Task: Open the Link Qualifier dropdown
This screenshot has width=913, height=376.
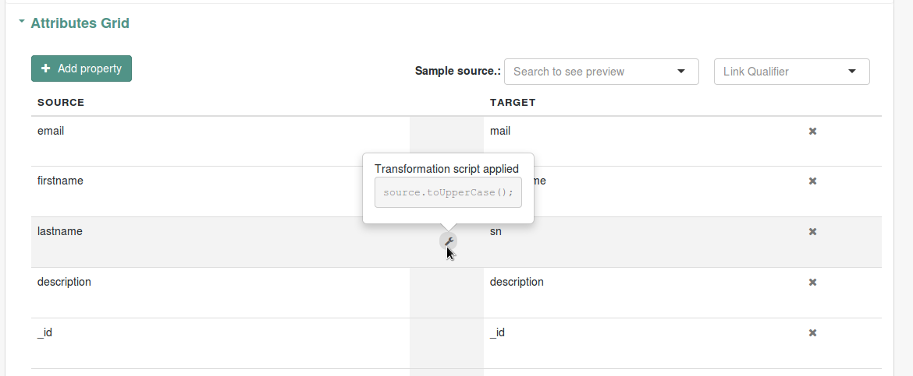Action: (791, 72)
